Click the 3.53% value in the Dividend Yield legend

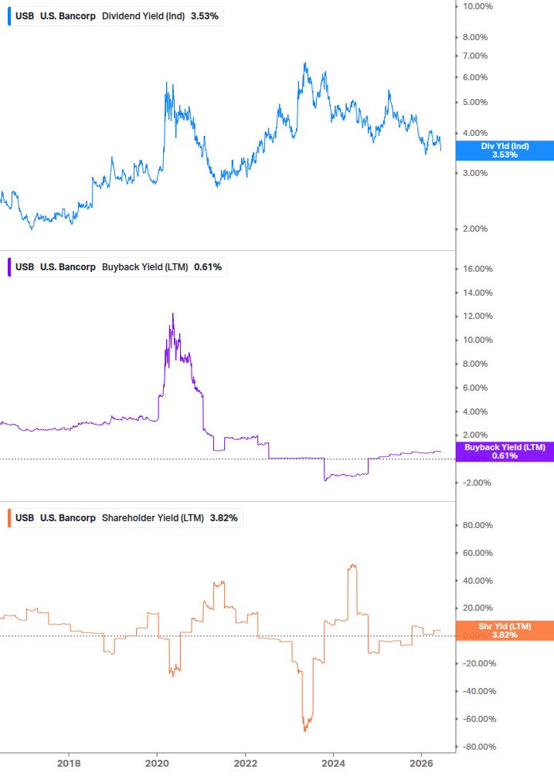click(205, 16)
